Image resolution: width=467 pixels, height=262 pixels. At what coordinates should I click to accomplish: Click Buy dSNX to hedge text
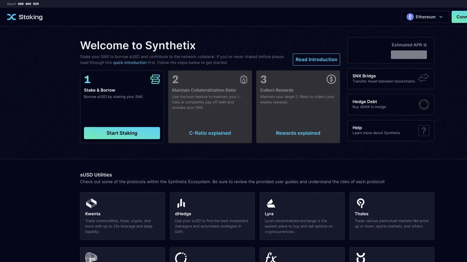[369, 107]
